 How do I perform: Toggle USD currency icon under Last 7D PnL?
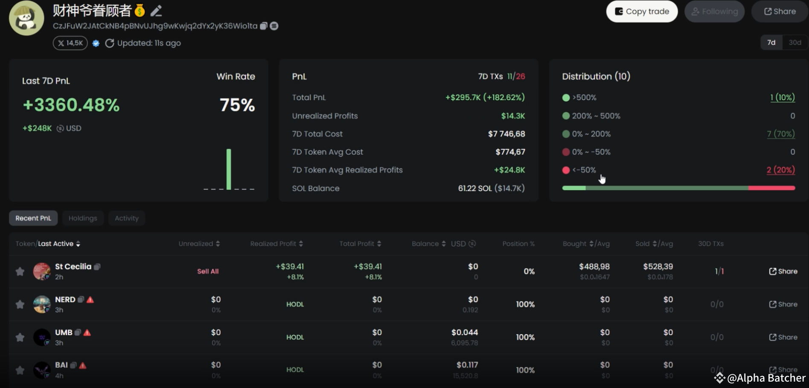coord(60,128)
